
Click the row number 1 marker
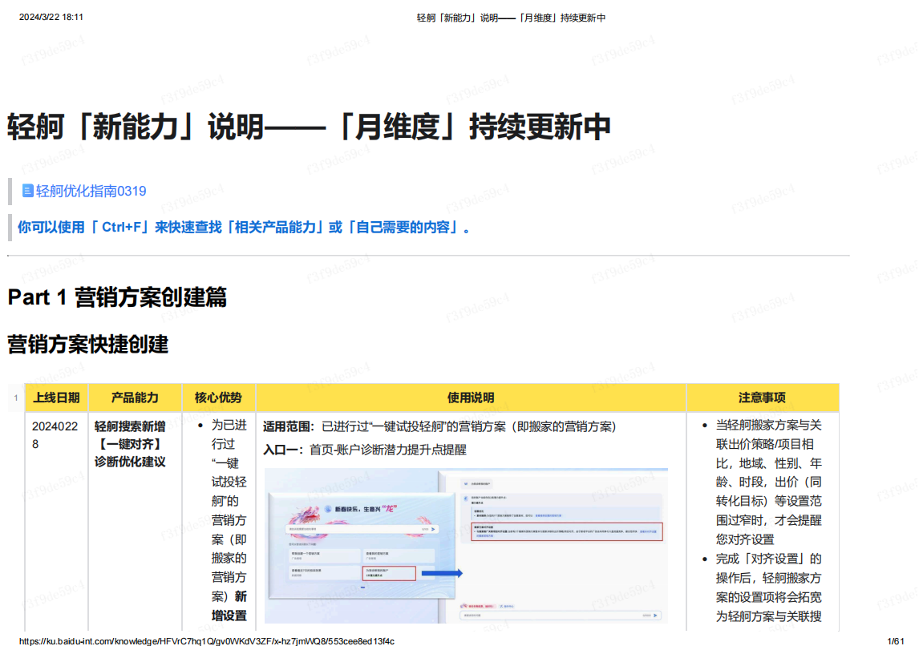point(16,398)
